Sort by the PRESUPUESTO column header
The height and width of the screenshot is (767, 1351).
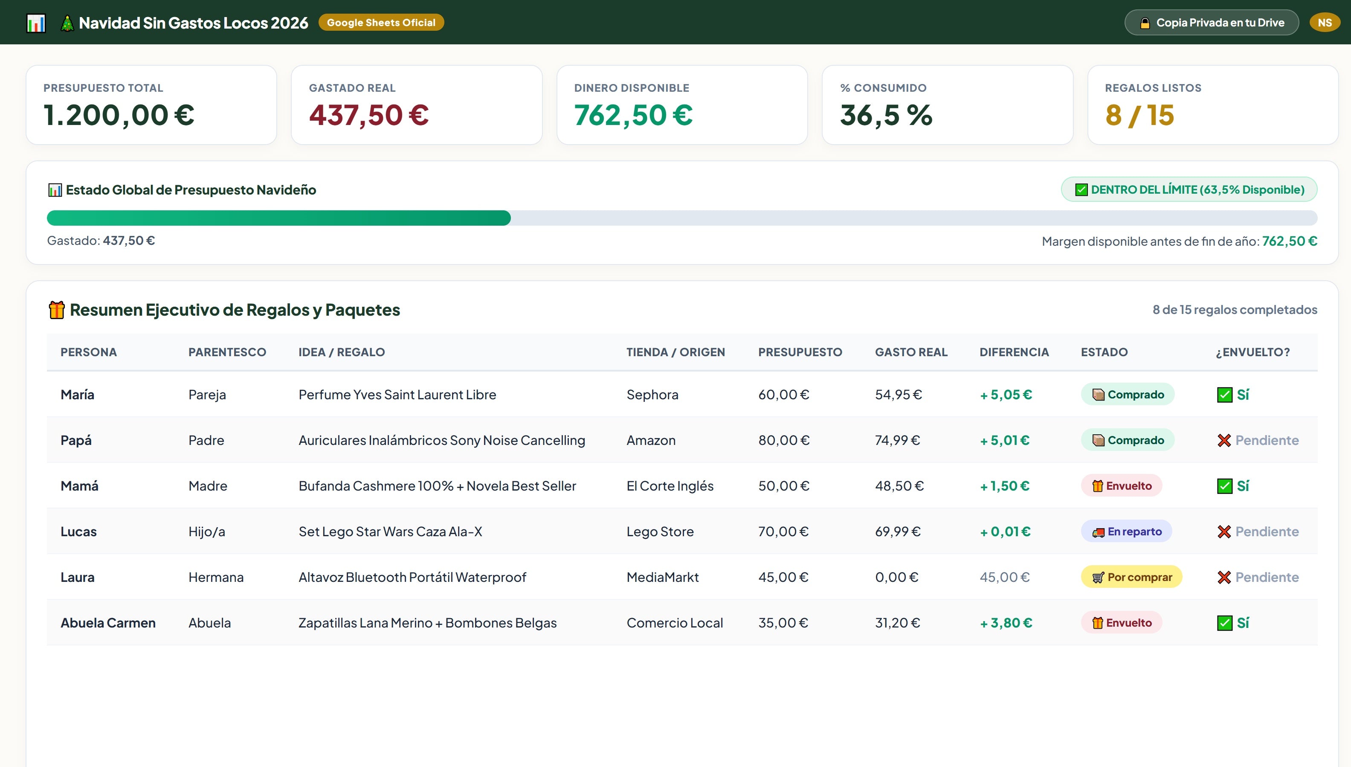tap(800, 352)
